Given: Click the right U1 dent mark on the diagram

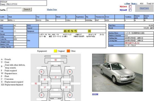Looking at the screenshot, I should tap(66, 87).
